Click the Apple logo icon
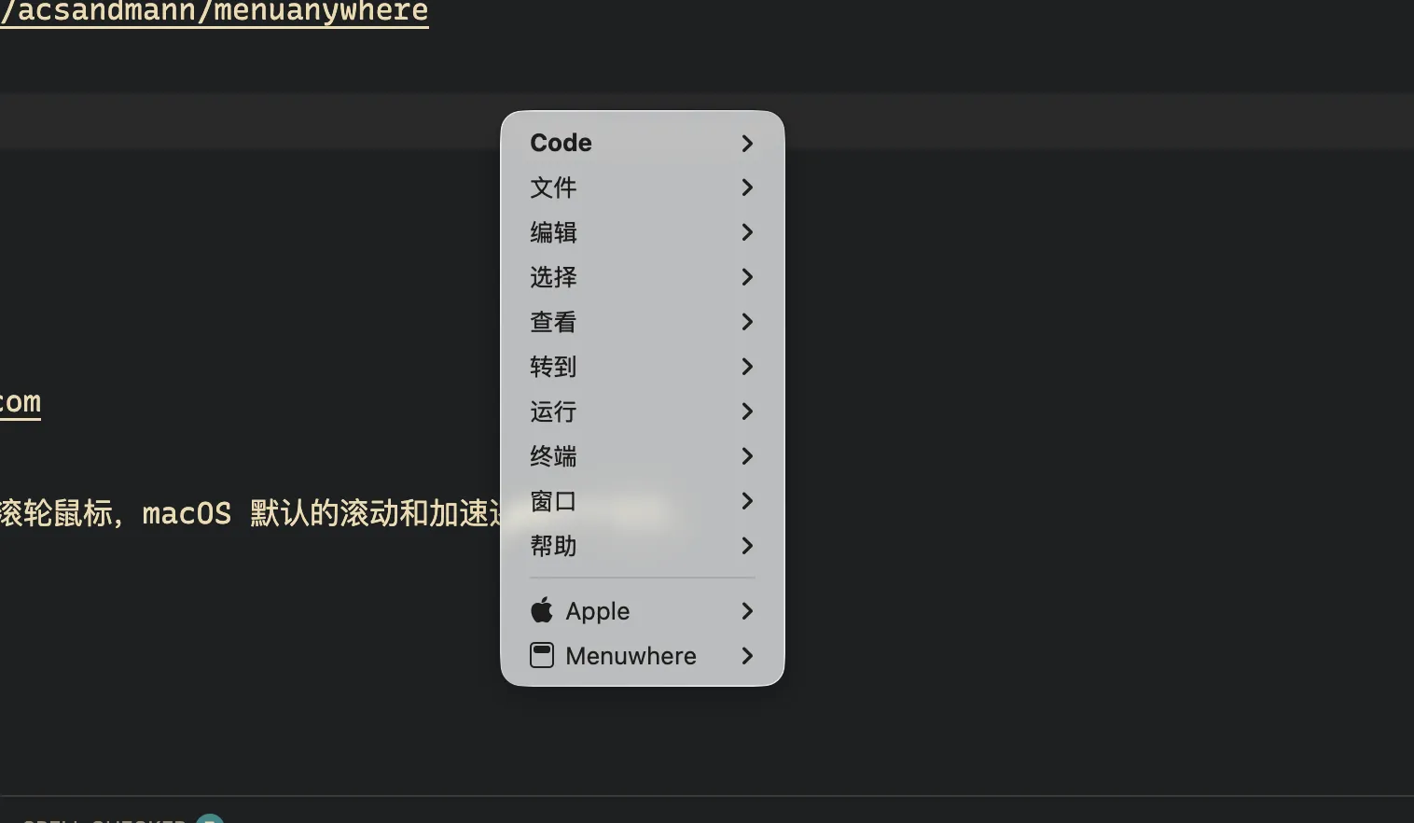Screen dimensions: 1414x823 (542, 610)
